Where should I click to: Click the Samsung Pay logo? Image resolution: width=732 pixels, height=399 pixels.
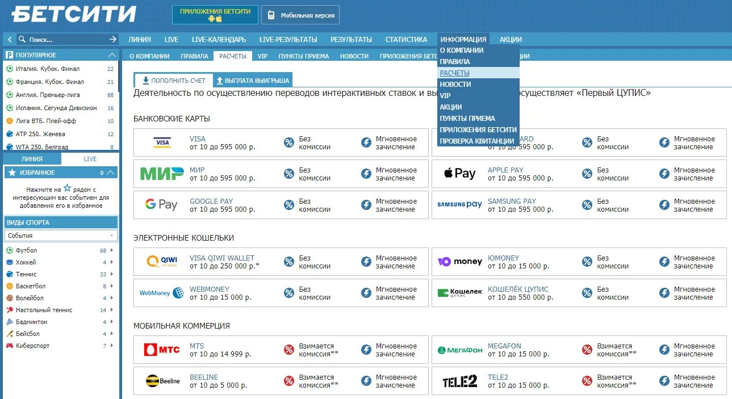(x=459, y=204)
